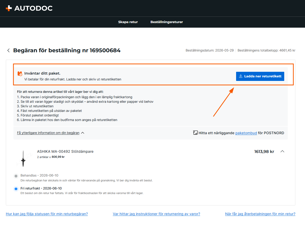Viewport: 305px width, 242px height.
Task: Click the shock absorber product thumbnail
Action: [x=23, y=159]
